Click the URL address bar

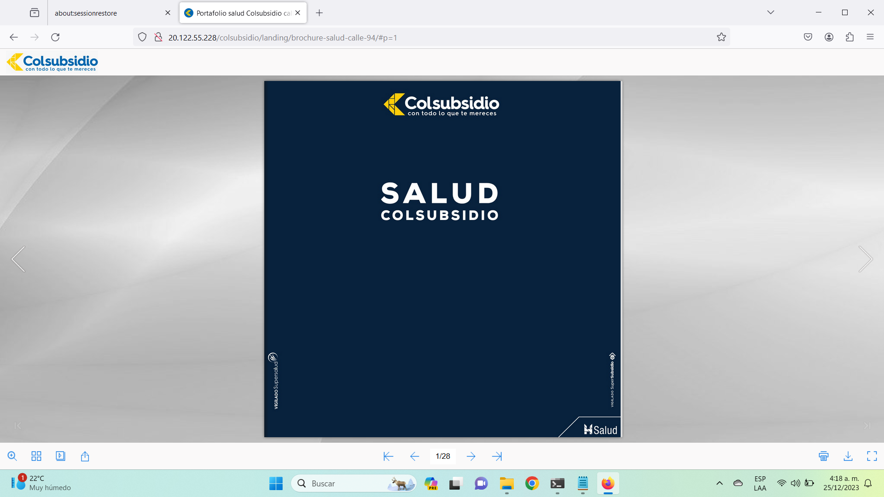[431, 37]
